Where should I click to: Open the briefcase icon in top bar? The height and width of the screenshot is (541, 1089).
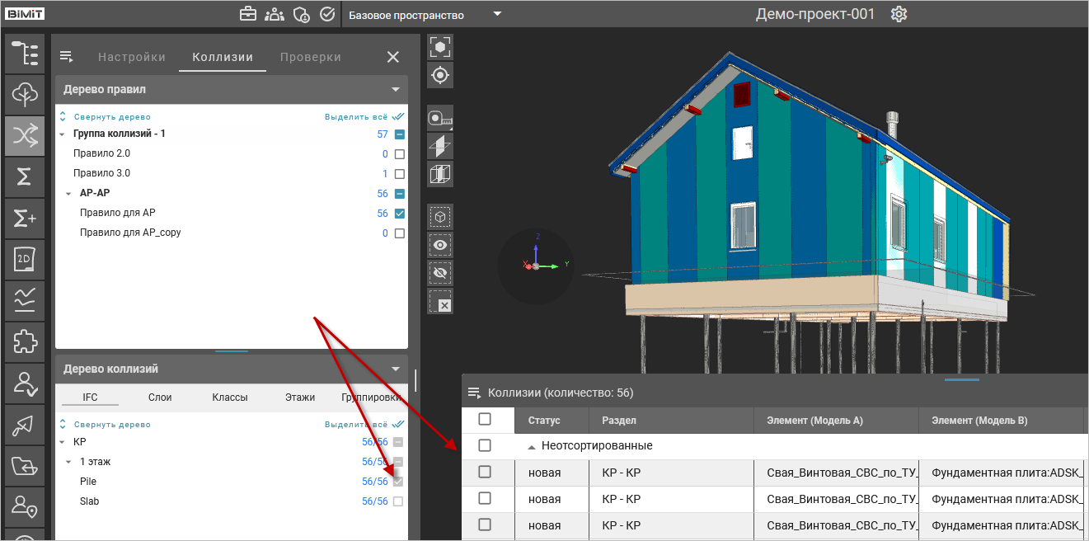tap(247, 15)
